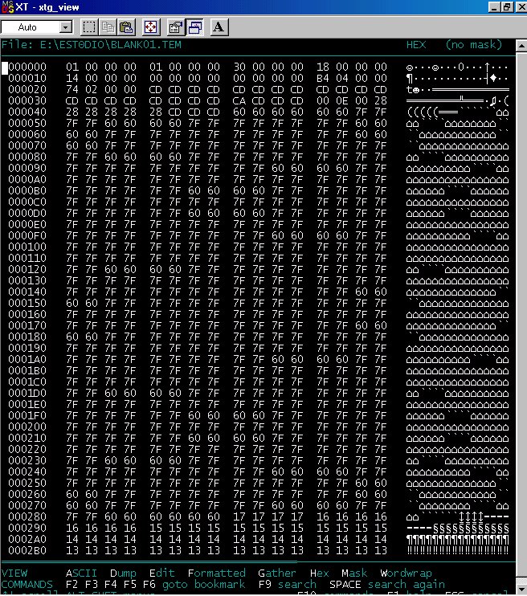Open Font settings with the A icon
527x596 pixels.
point(219,27)
